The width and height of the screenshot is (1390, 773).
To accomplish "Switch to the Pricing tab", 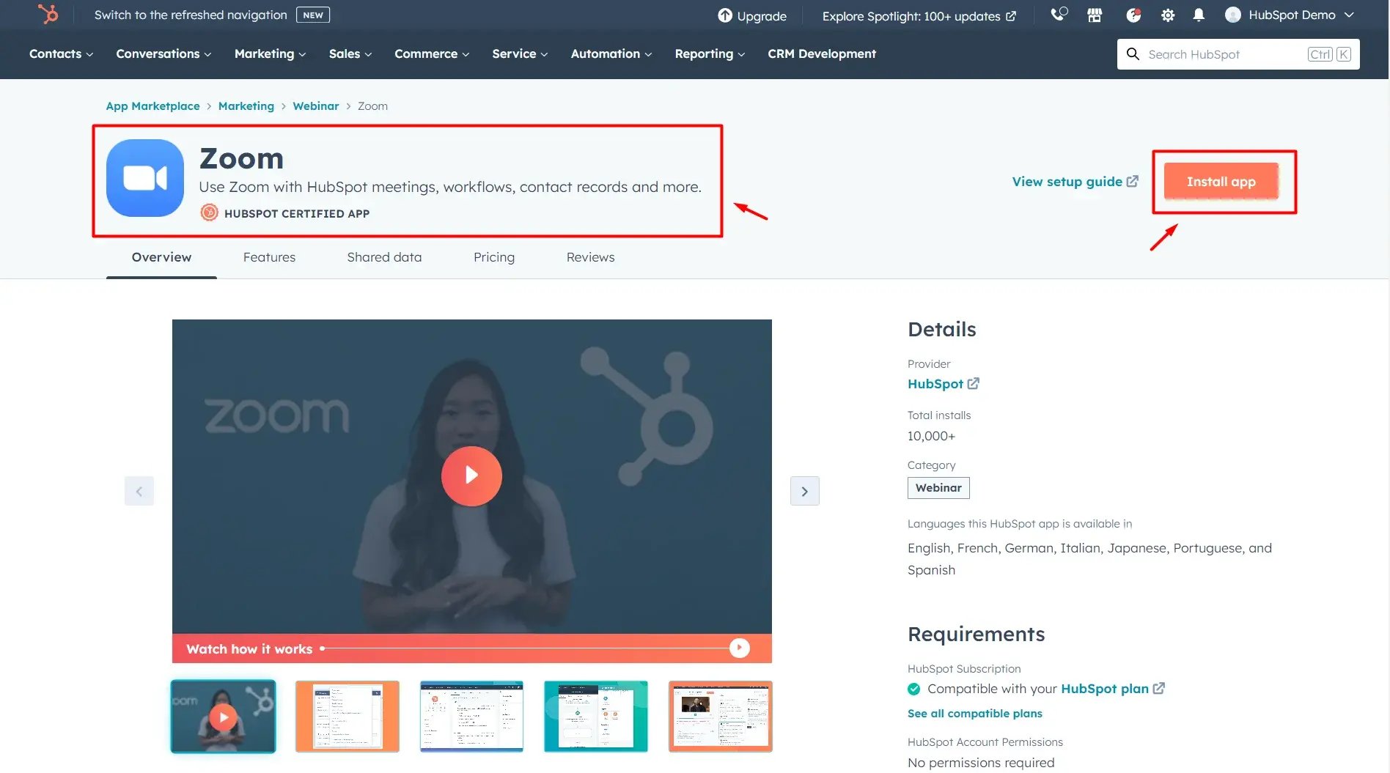I will (493, 257).
